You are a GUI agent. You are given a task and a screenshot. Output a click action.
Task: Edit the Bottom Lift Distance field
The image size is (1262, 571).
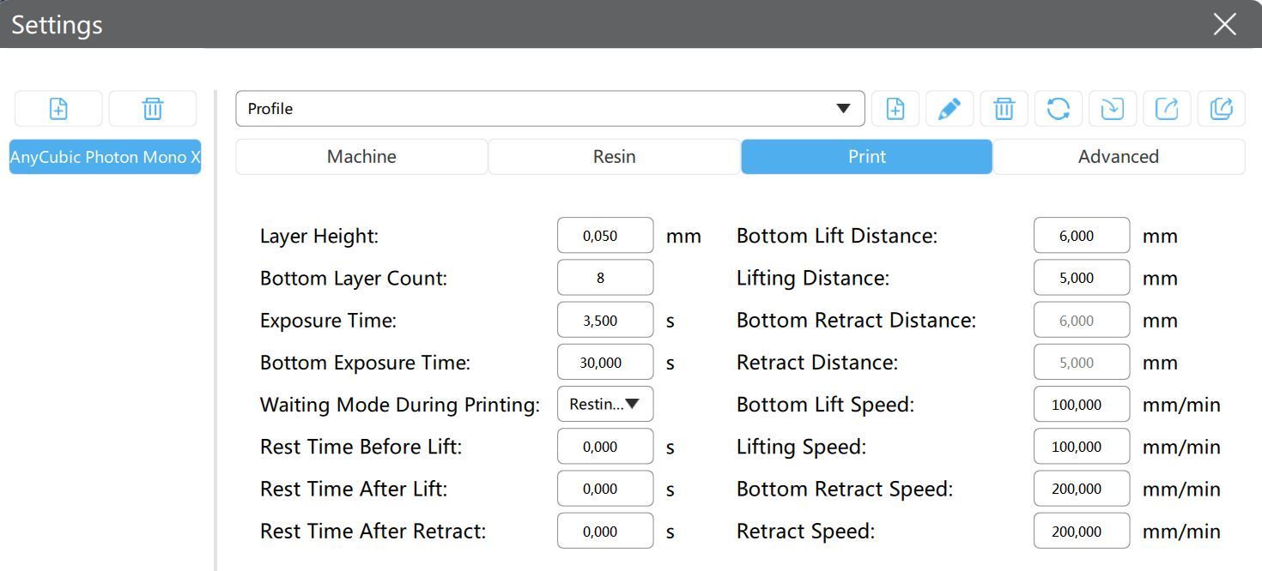click(x=1081, y=236)
